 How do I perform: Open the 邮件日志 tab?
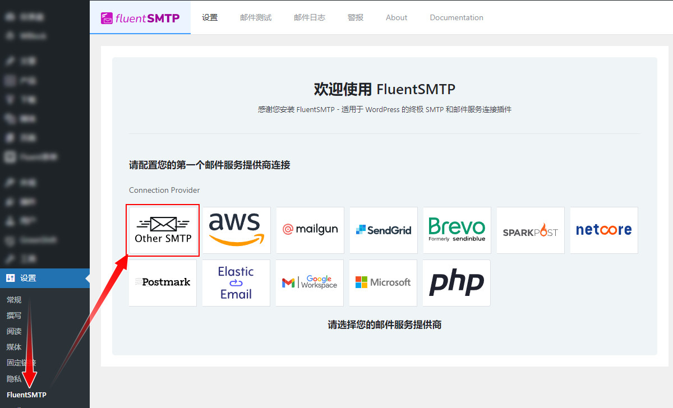click(310, 17)
